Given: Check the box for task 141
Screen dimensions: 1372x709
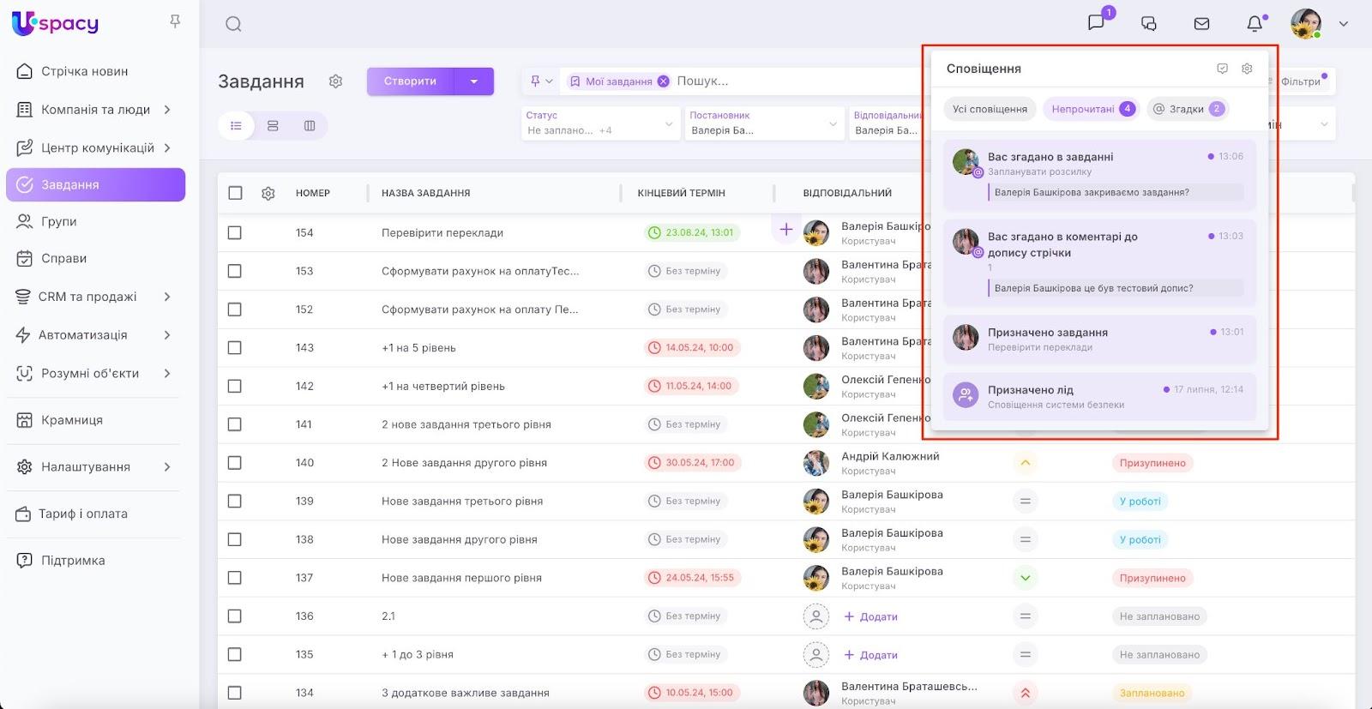Looking at the screenshot, I should tap(235, 424).
